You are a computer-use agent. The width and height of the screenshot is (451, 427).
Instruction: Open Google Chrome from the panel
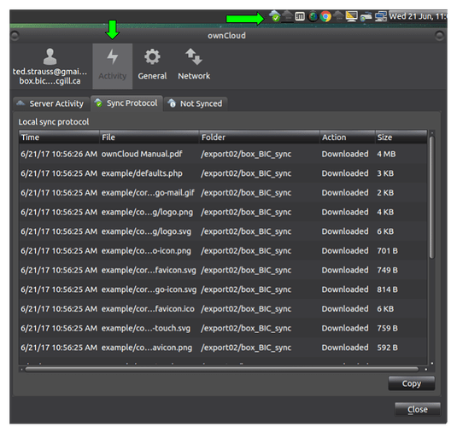coord(325,17)
